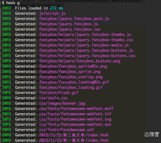This screenshot has width=161, height=143.
Task: Click css/fonts/FontAwesome.otf path
Action: [x=67, y=130]
